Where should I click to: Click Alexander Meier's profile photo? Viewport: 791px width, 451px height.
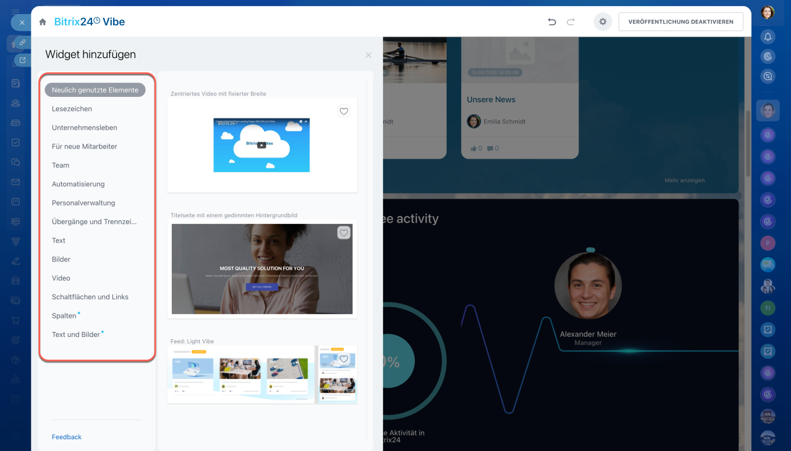pyautogui.click(x=588, y=286)
